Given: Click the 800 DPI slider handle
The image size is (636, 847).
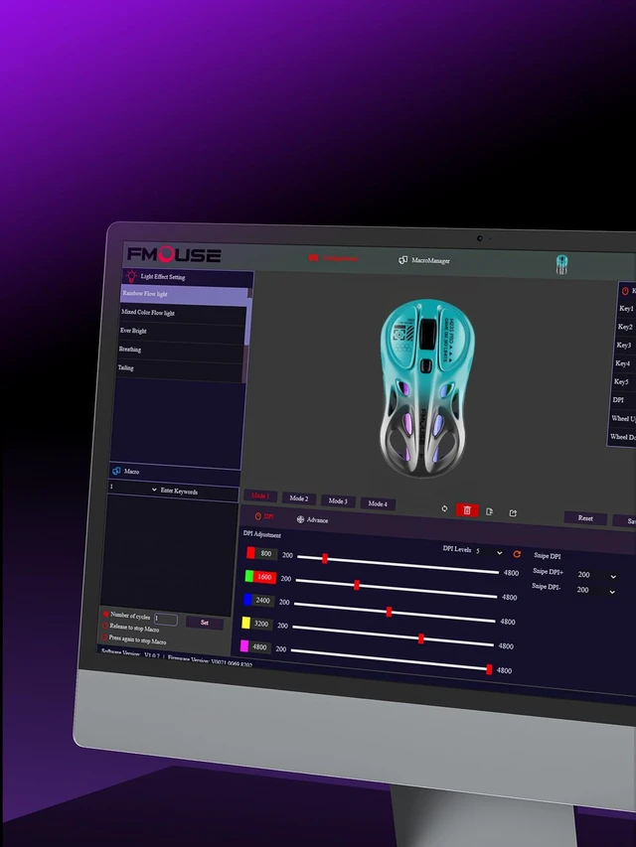Looking at the screenshot, I should [325, 559].
